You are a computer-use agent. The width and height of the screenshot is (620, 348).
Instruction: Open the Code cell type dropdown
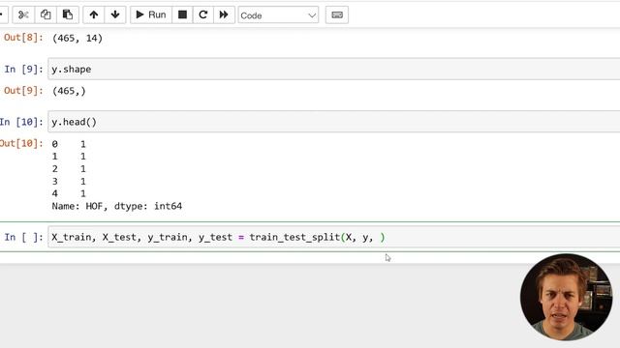tap(278, 15)
